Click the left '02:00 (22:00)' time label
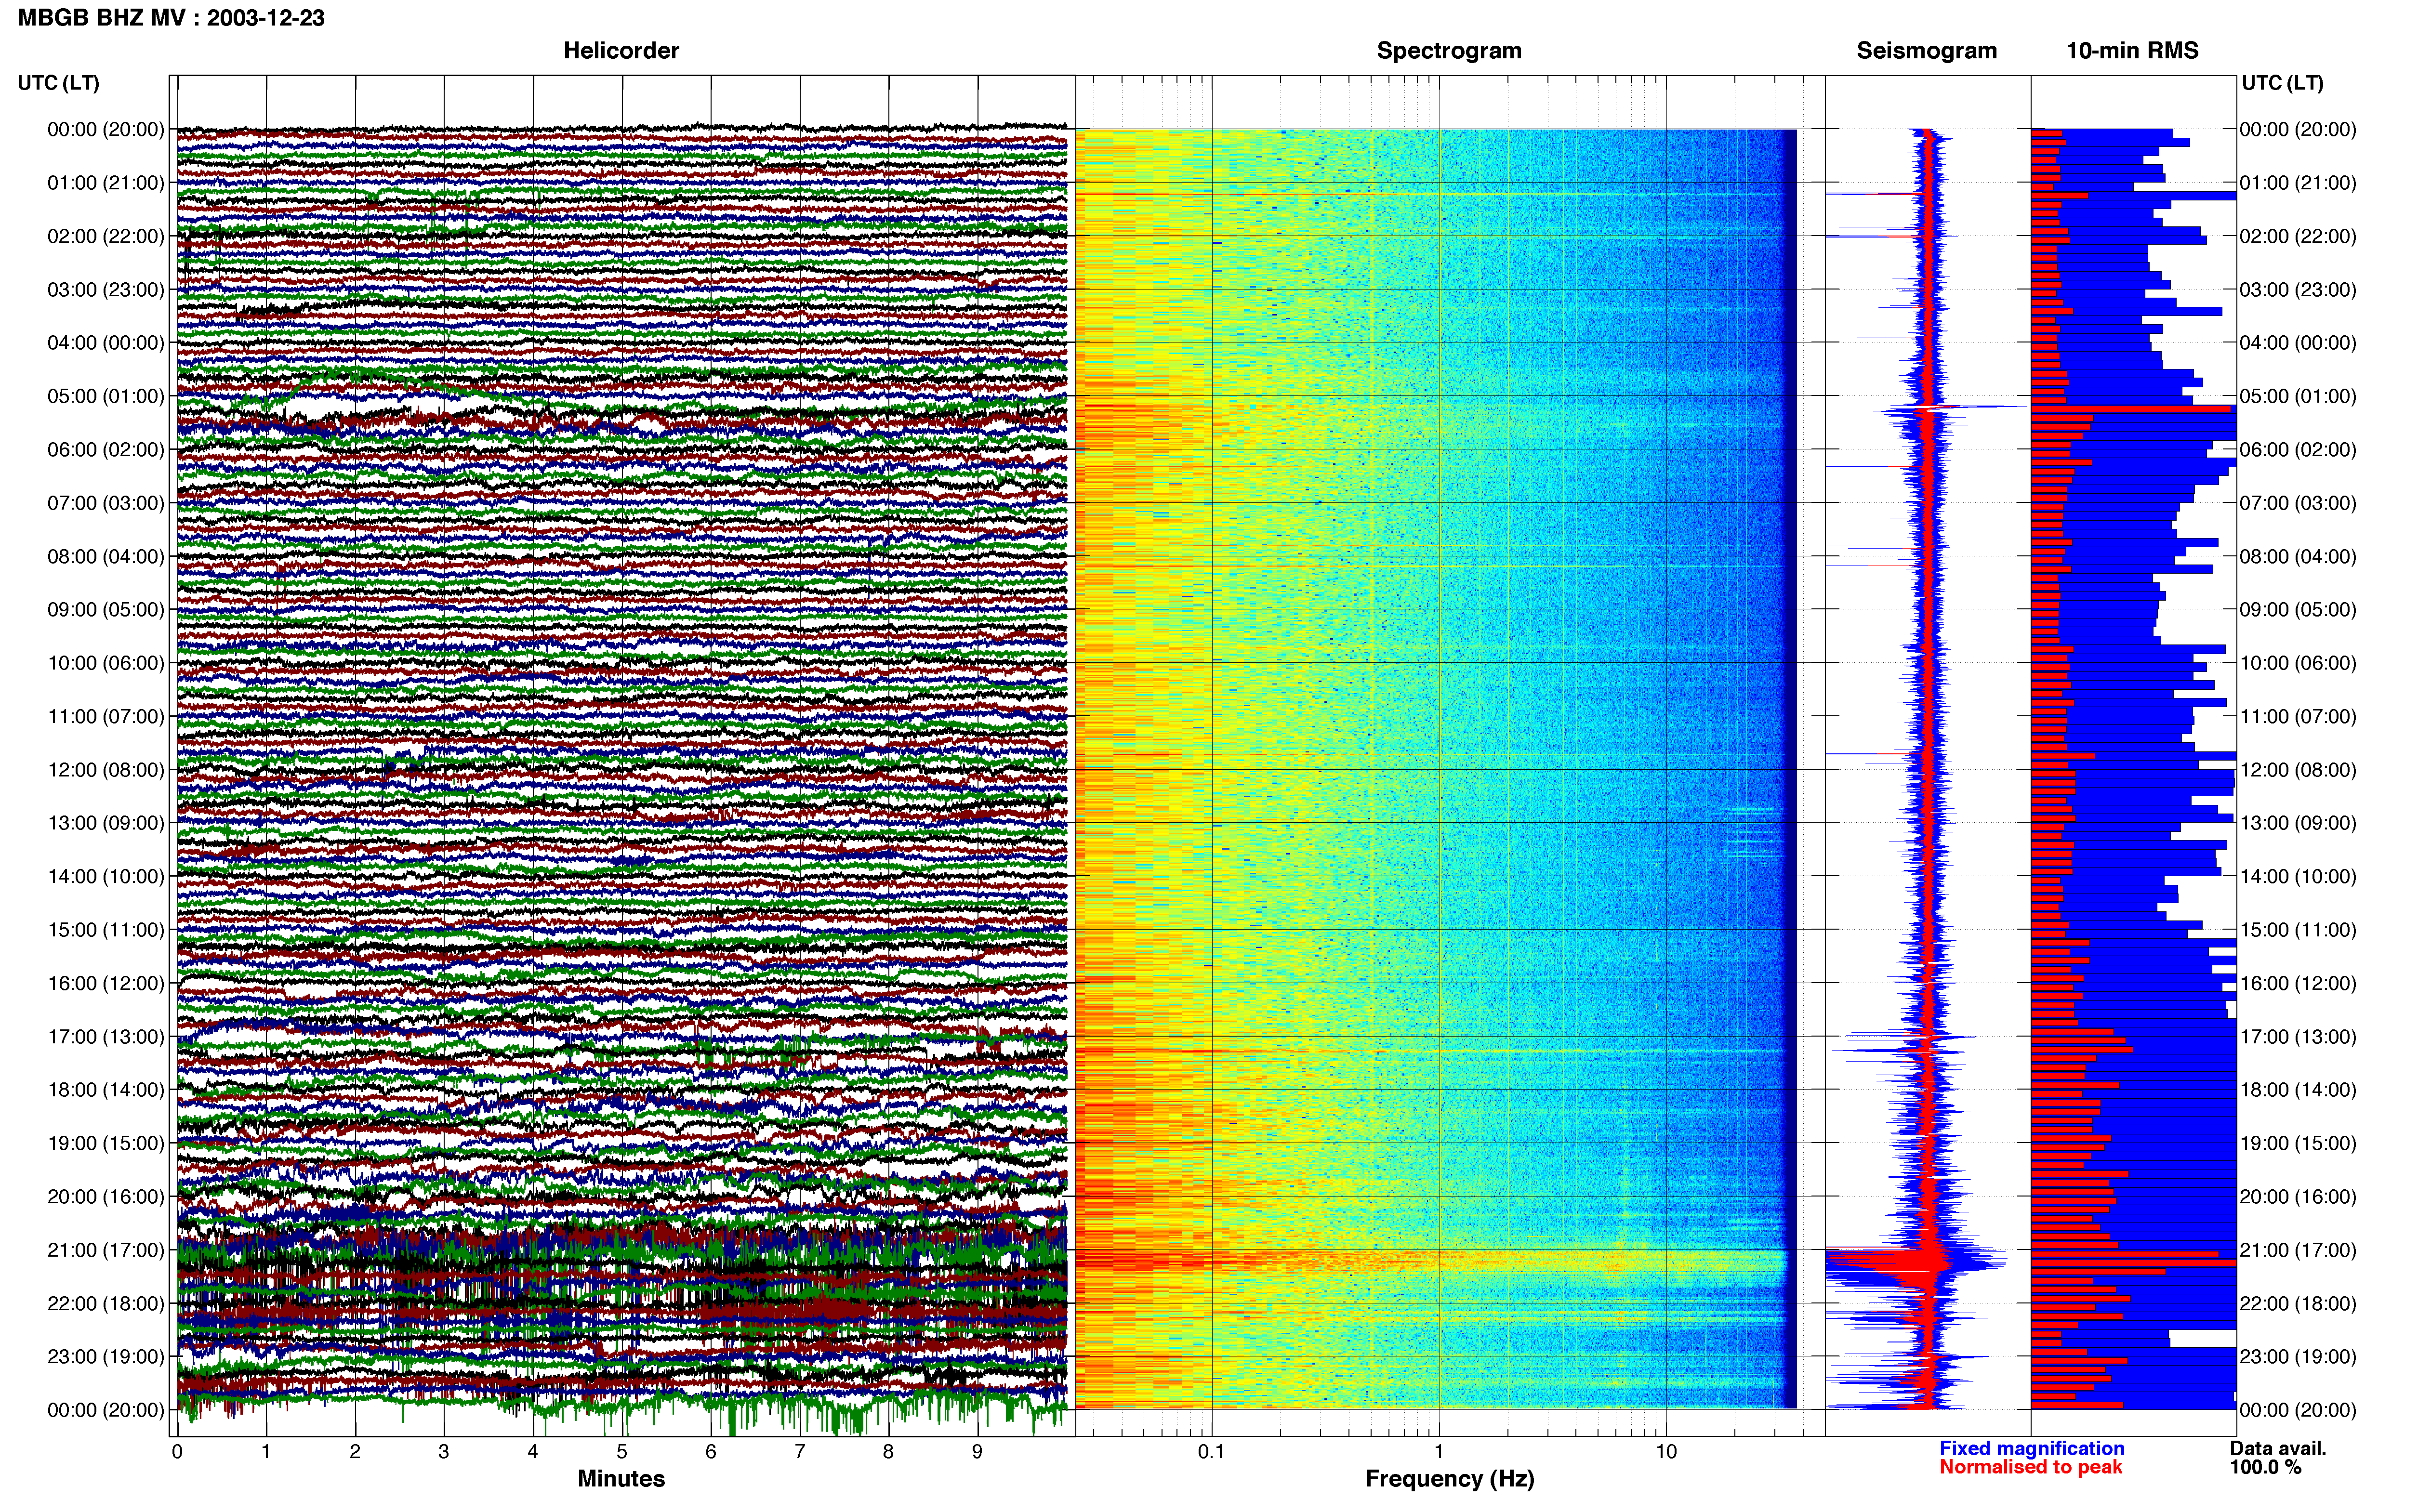This screenshot has height=1512, width=2418. click(106, 236)
